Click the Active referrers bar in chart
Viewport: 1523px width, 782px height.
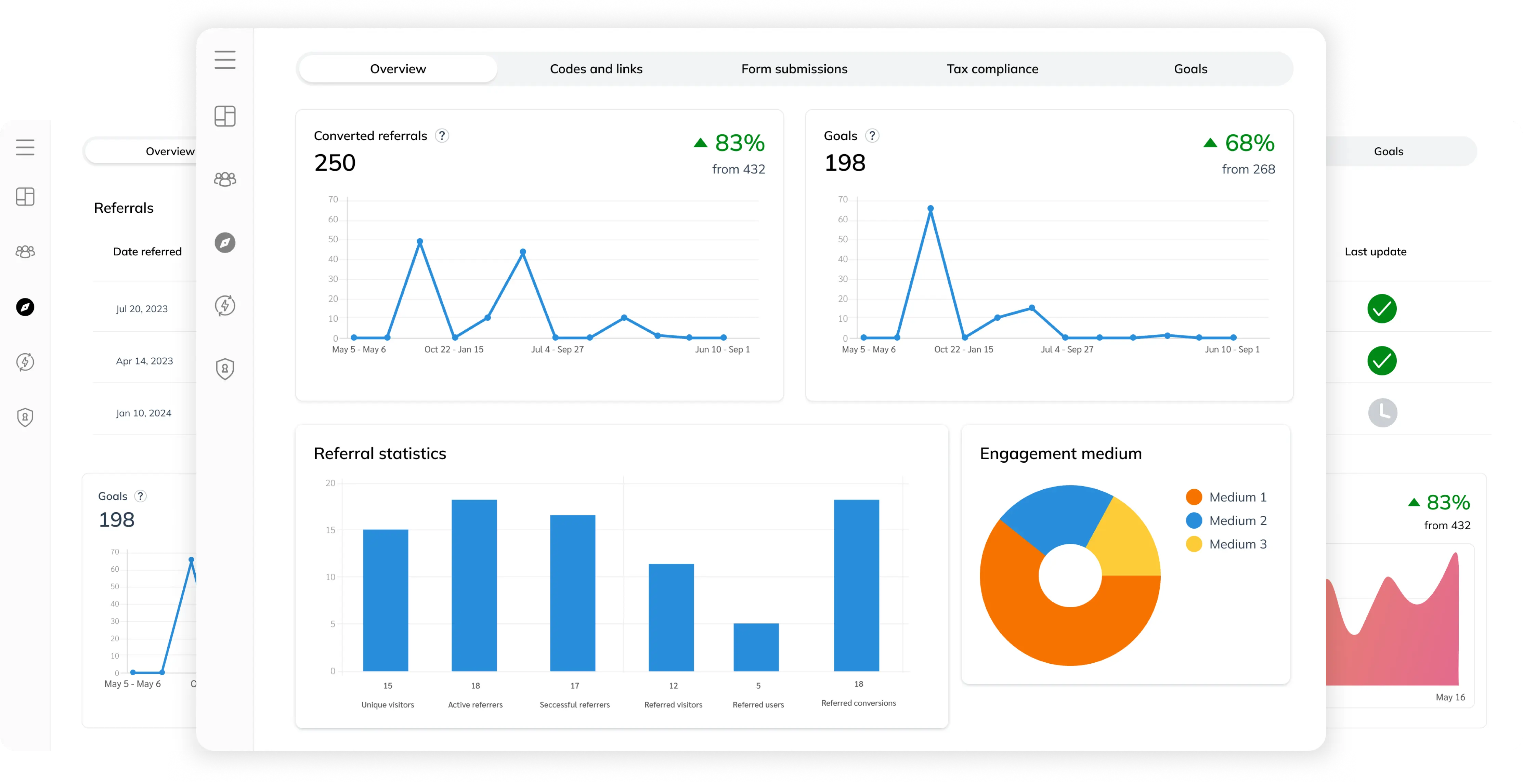[474, 585]
